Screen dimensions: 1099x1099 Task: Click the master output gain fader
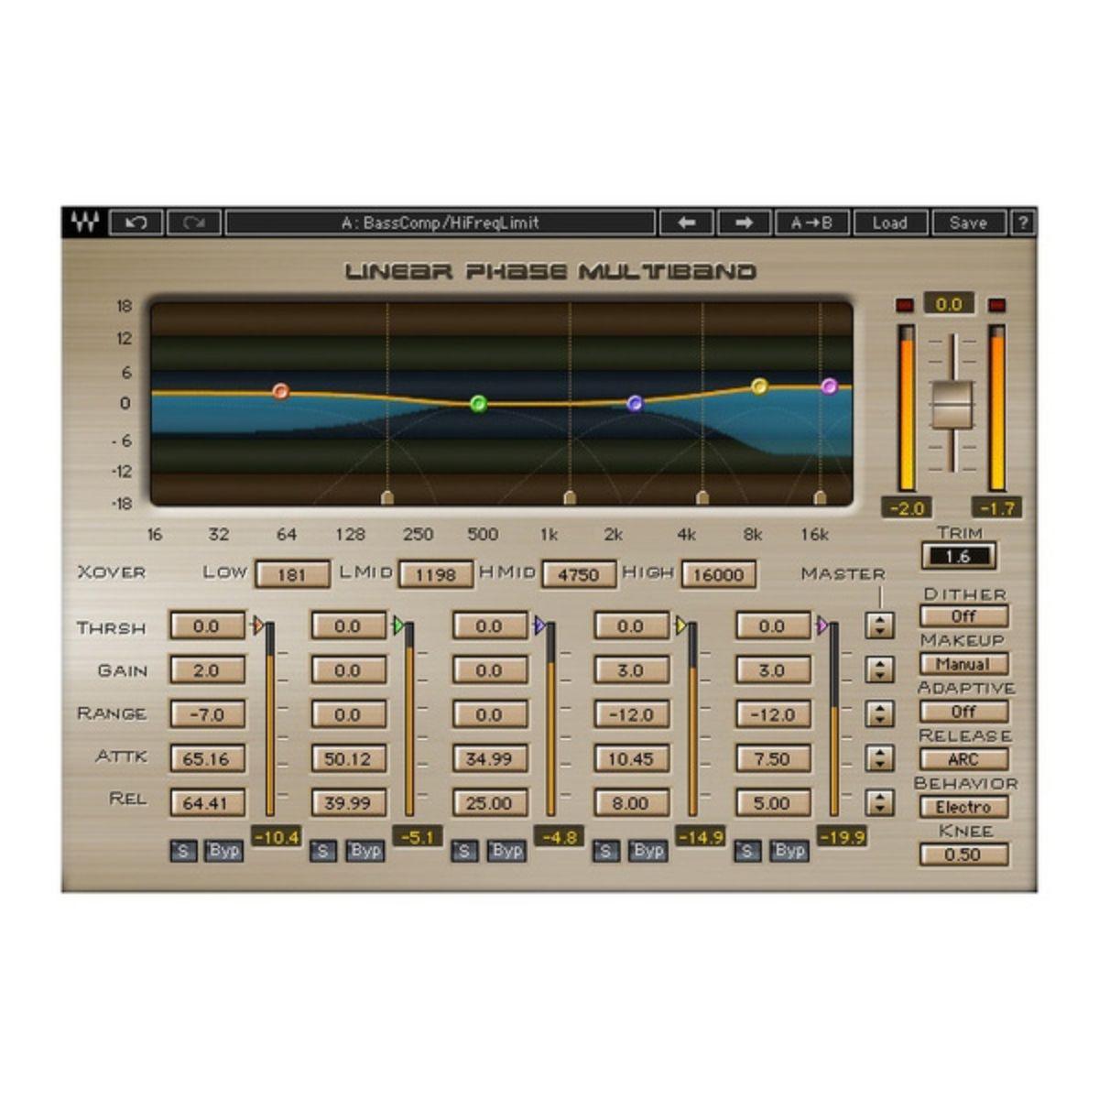pyautogui.click(x=952, y=404)
